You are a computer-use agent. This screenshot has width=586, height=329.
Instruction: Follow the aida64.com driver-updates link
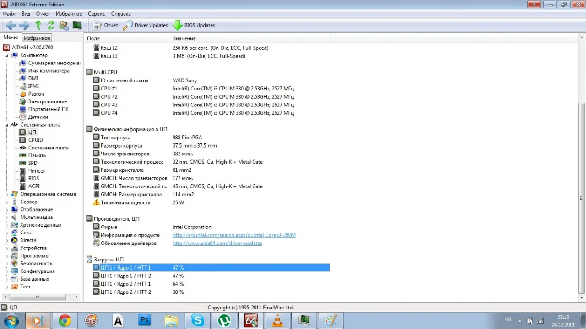[217, 244]
